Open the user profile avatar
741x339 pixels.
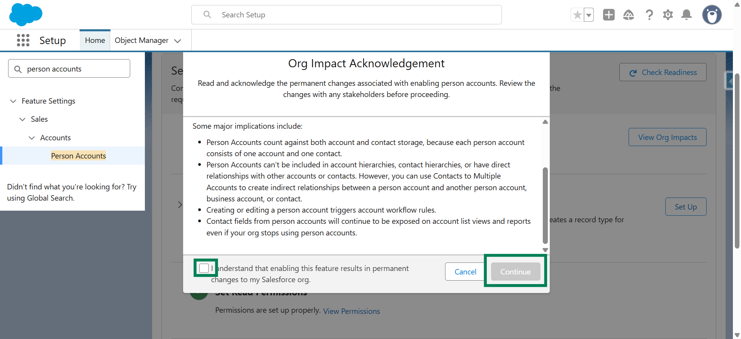(x=712, y=15)
